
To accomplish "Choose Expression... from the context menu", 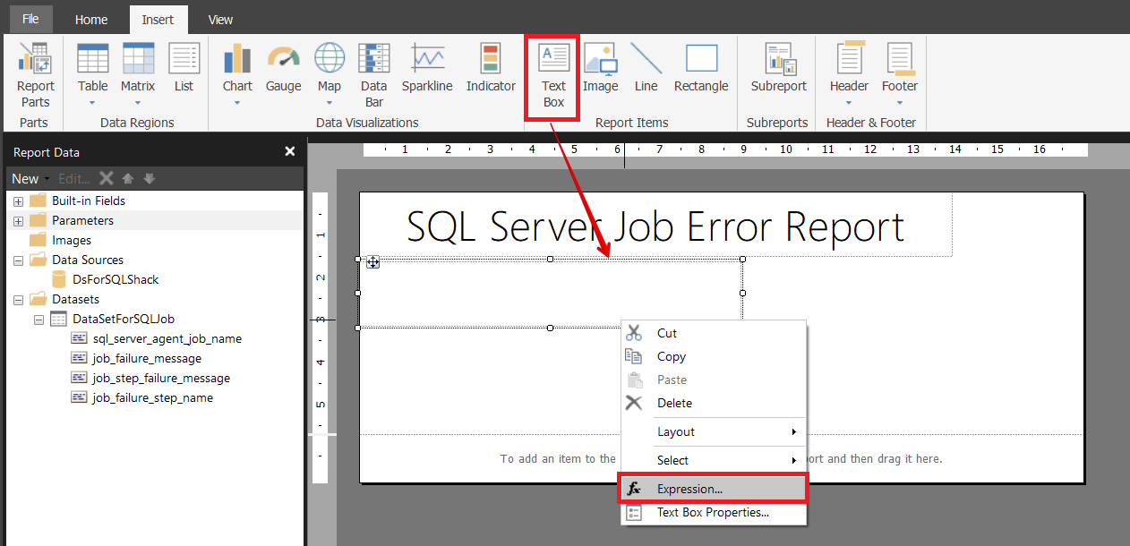I will pyautogui.click(x=714, y=489).
